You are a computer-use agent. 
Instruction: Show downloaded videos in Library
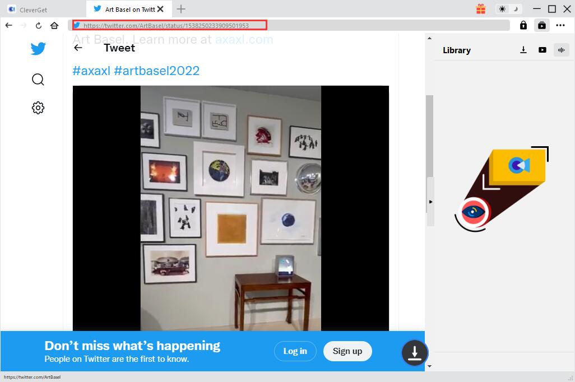(542, 50)
